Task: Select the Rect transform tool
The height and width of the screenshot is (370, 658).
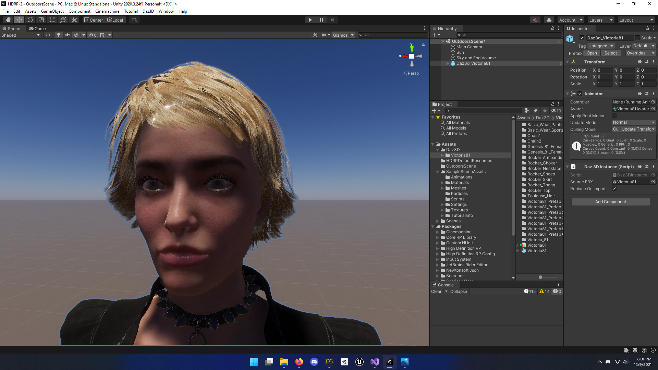Action: click(x=52, y=20)
